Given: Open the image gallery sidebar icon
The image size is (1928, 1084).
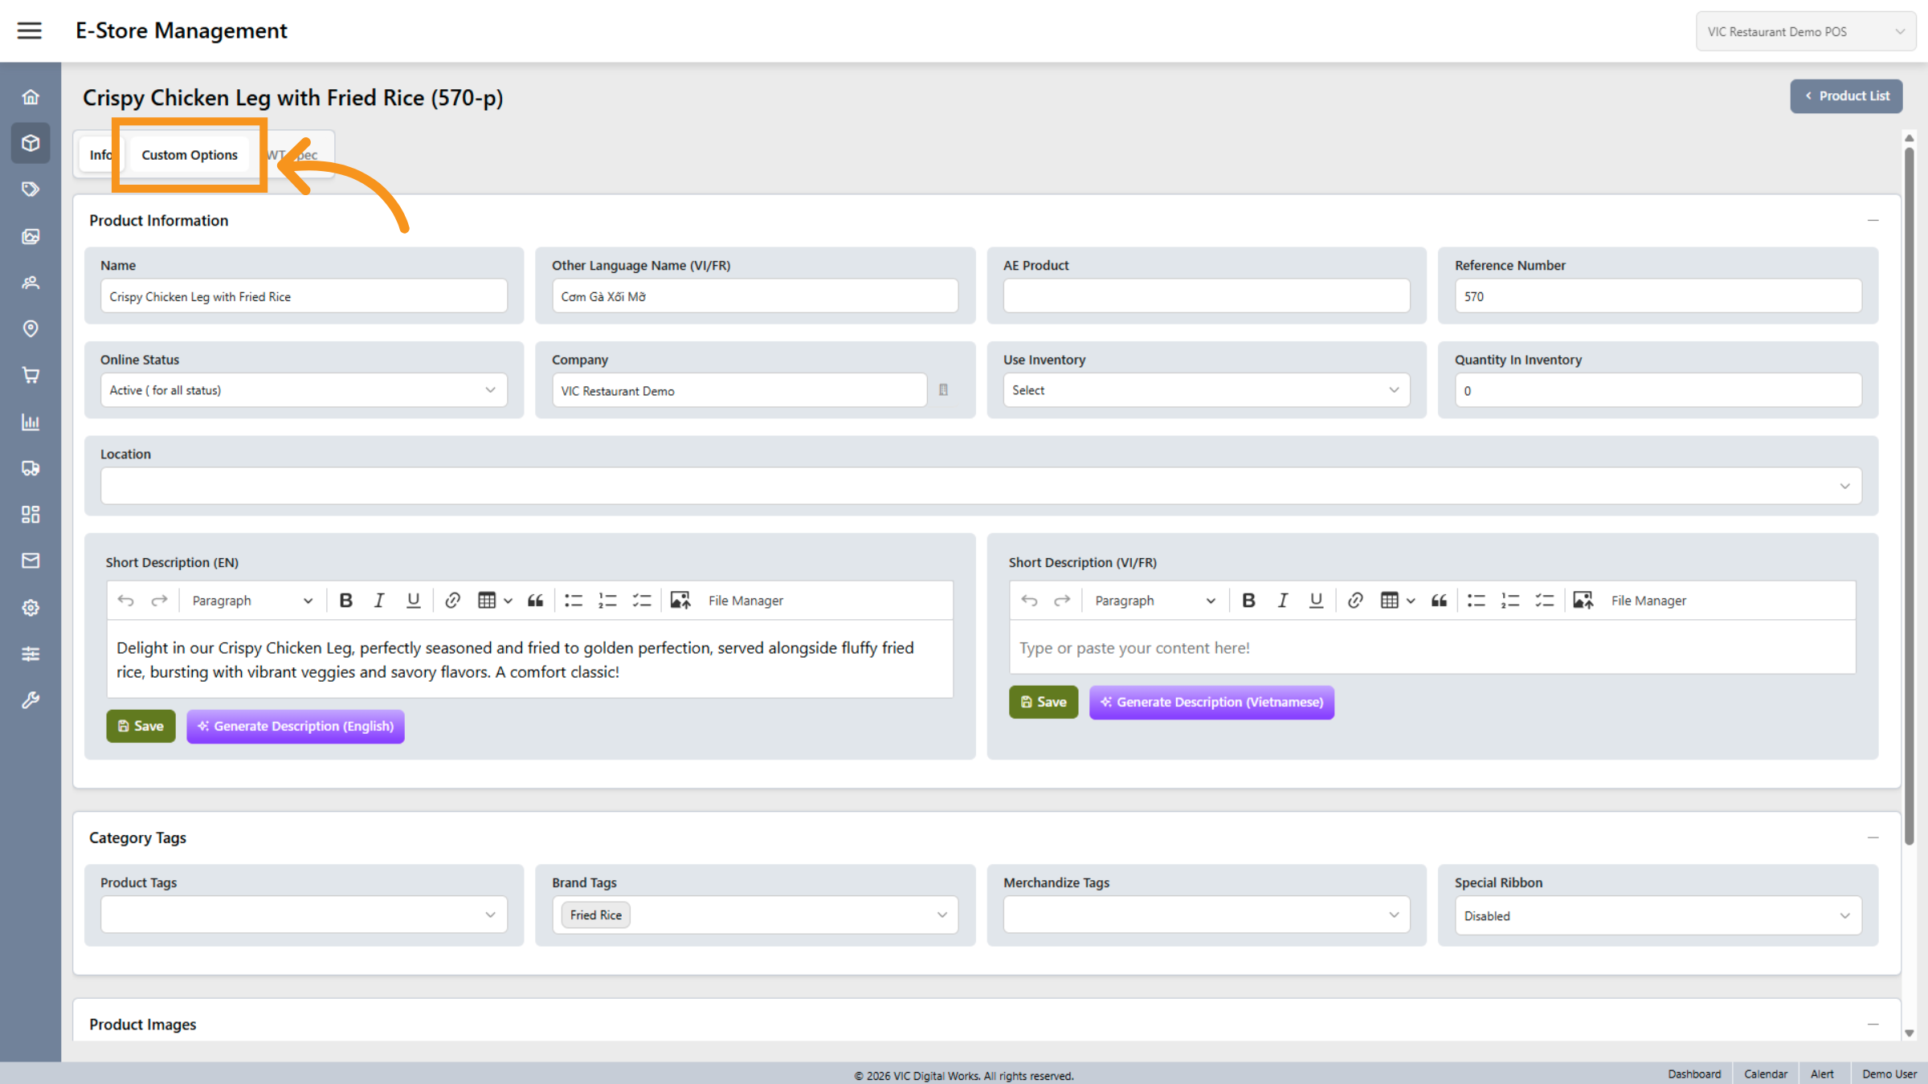Looking at the screenshot, I should click(x=30, y=236).
